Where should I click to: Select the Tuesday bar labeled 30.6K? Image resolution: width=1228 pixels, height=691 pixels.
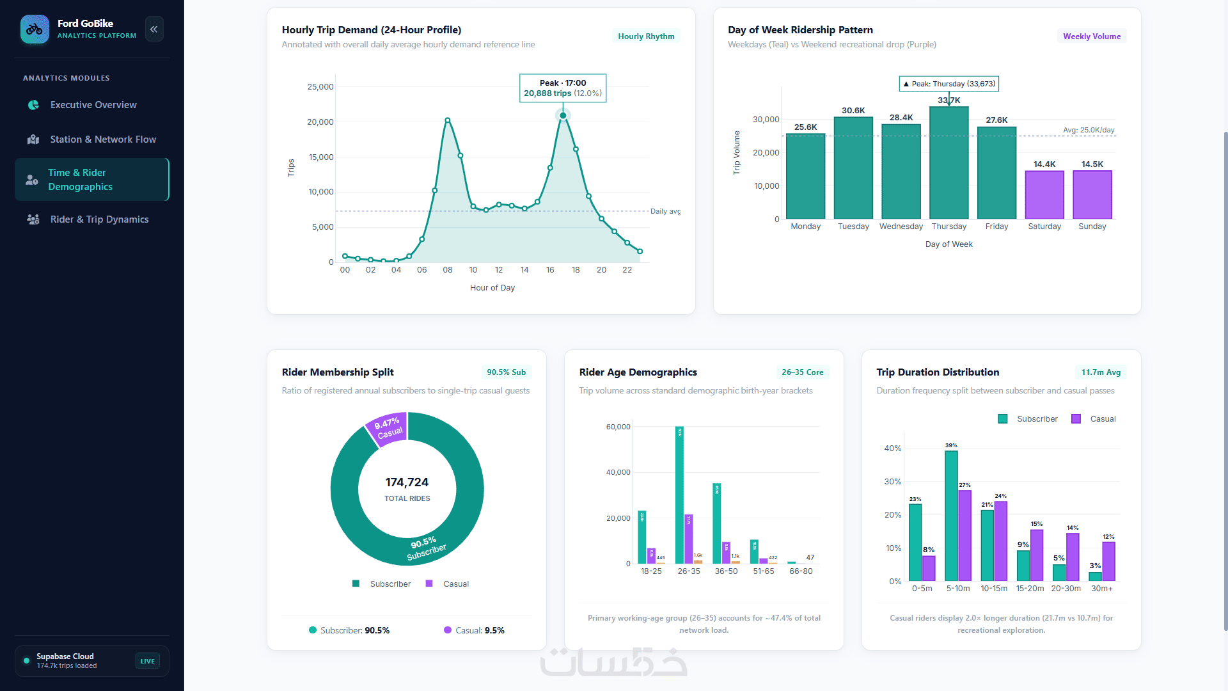click(853, 168)
